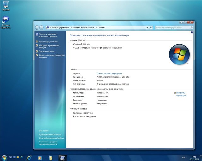Click the EN language indicator in tray
This screenshot has width=202, height=161.
point(183,158)
